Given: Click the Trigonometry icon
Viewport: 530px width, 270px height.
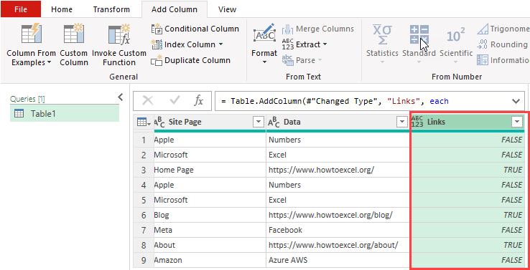Looking at the screenshot, I should [483, 29].
